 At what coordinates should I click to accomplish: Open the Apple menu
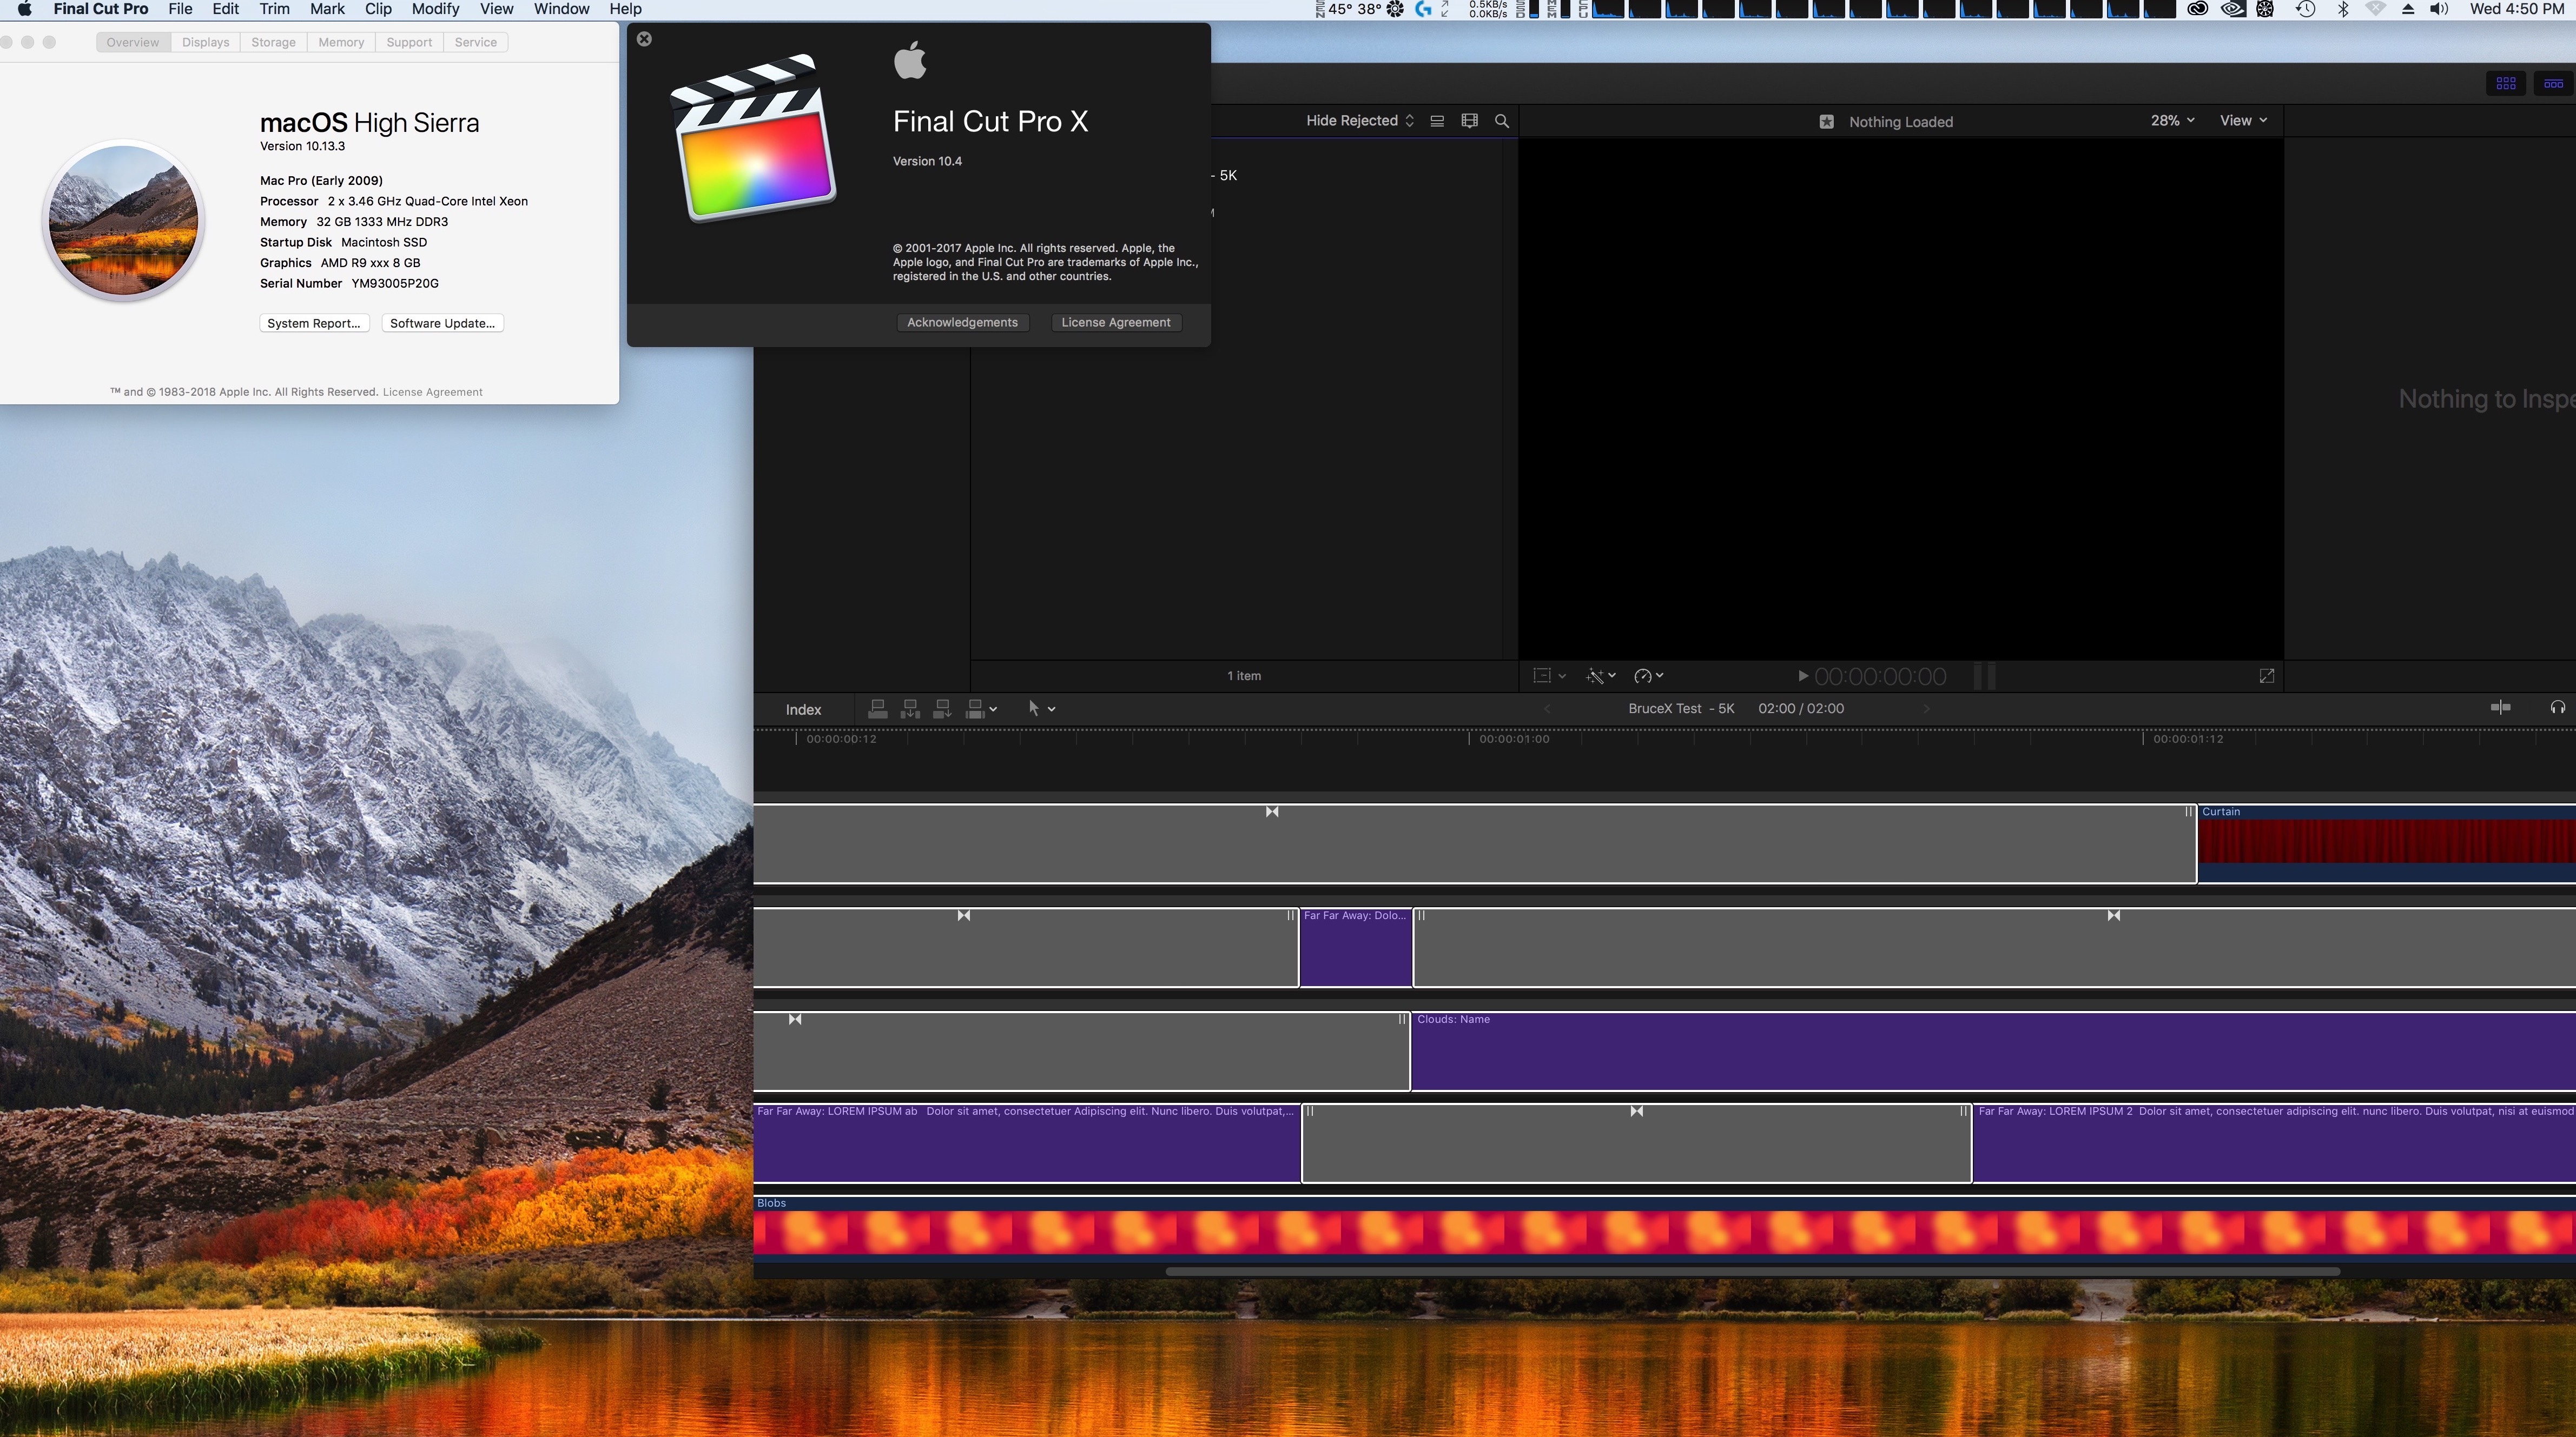tap(24, 9)
